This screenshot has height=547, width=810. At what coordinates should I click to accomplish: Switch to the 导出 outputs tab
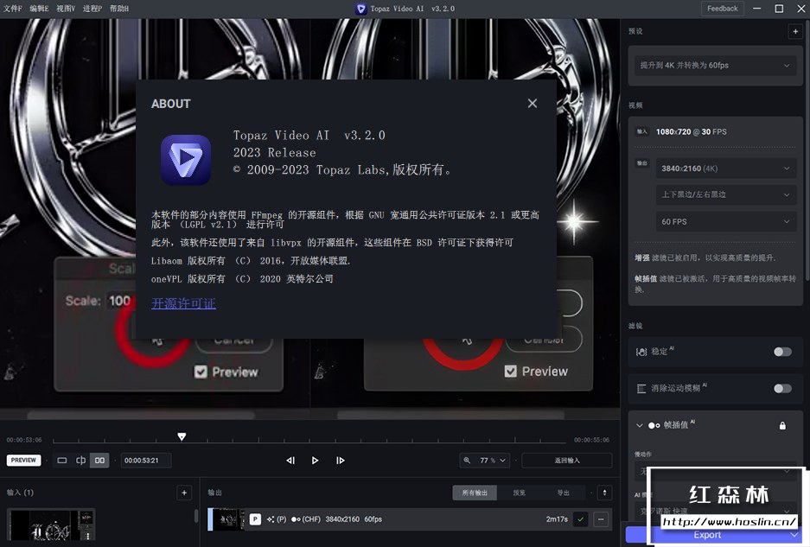(563, 493)
